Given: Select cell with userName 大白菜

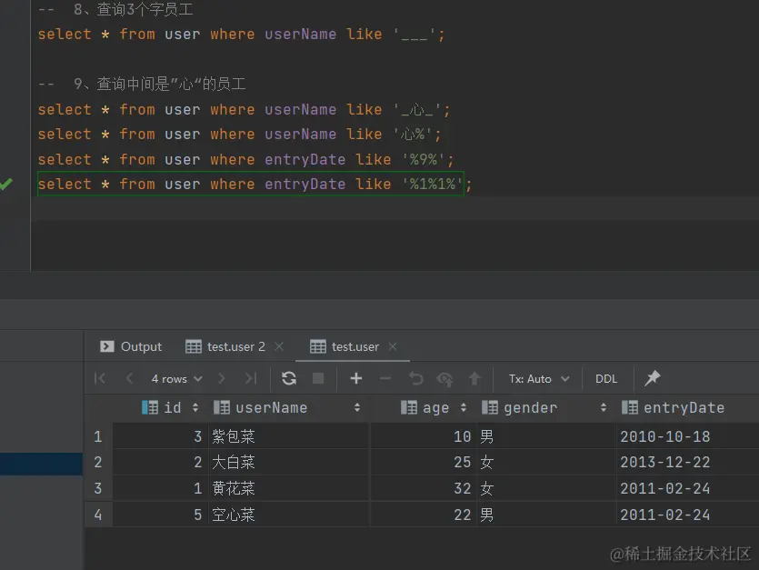Looking at the screenshot, I should pyautogui.click(x=289, y=463).
